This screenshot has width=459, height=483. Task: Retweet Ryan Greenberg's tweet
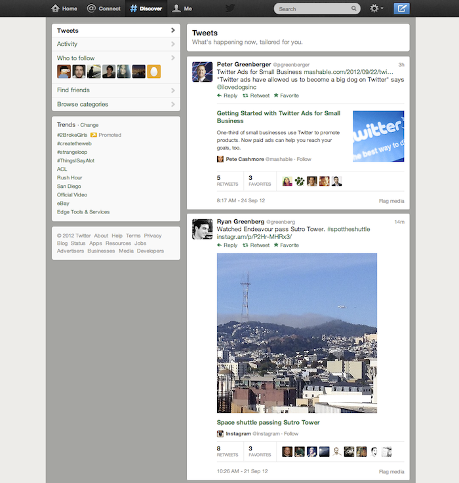click(x=256, y=245)
